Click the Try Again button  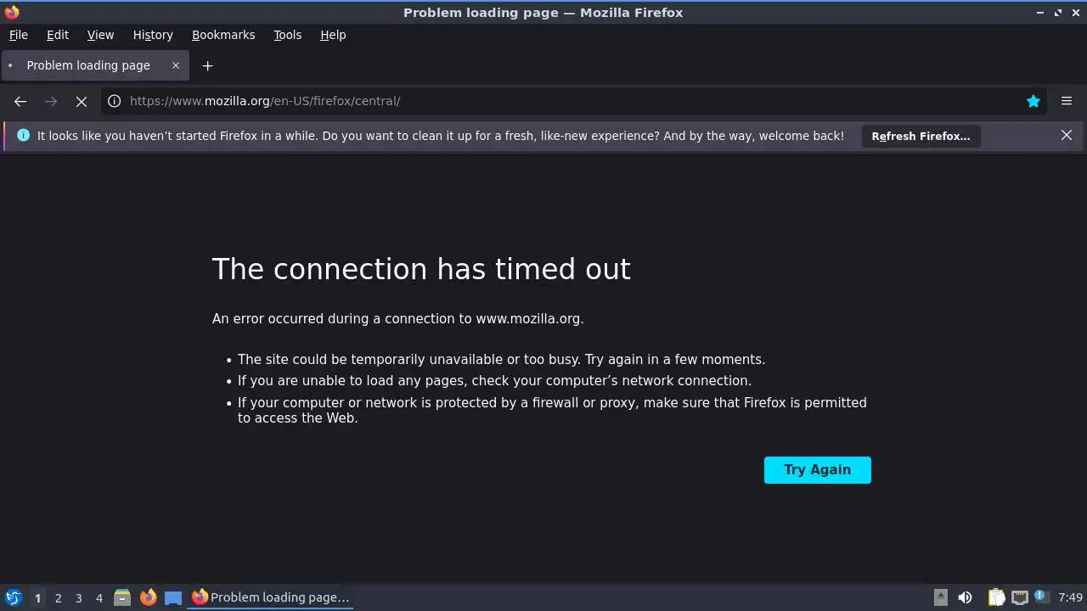pyautogui.click(x=817, y=470)
